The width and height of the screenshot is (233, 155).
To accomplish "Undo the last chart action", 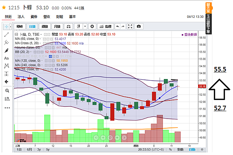I will (118, 27).
